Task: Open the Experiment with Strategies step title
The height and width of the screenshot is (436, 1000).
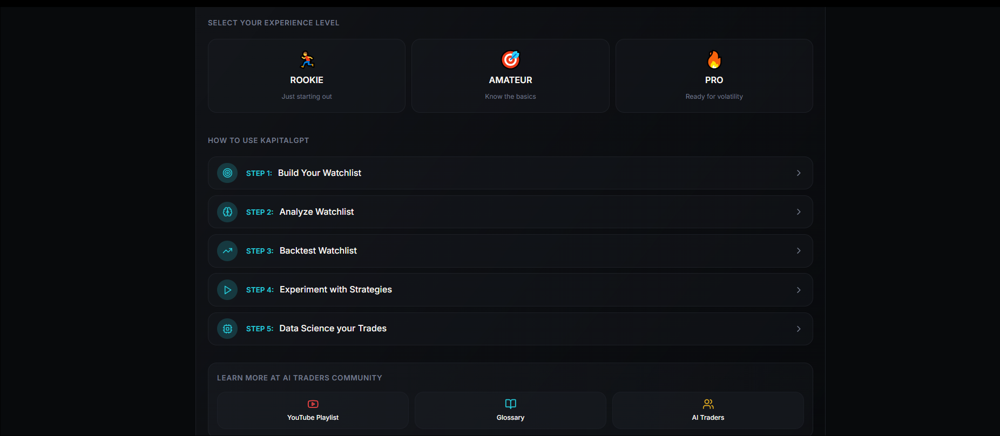Action: (x=335, y=290)
